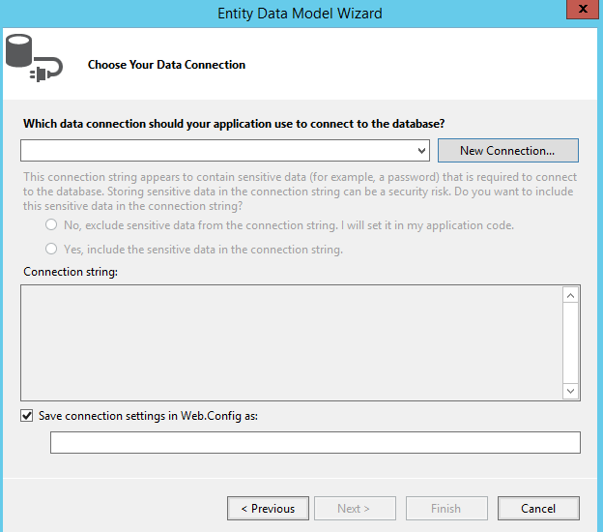603x532 pixels.
Task: Go back with the Previous button
Action: 268,508
